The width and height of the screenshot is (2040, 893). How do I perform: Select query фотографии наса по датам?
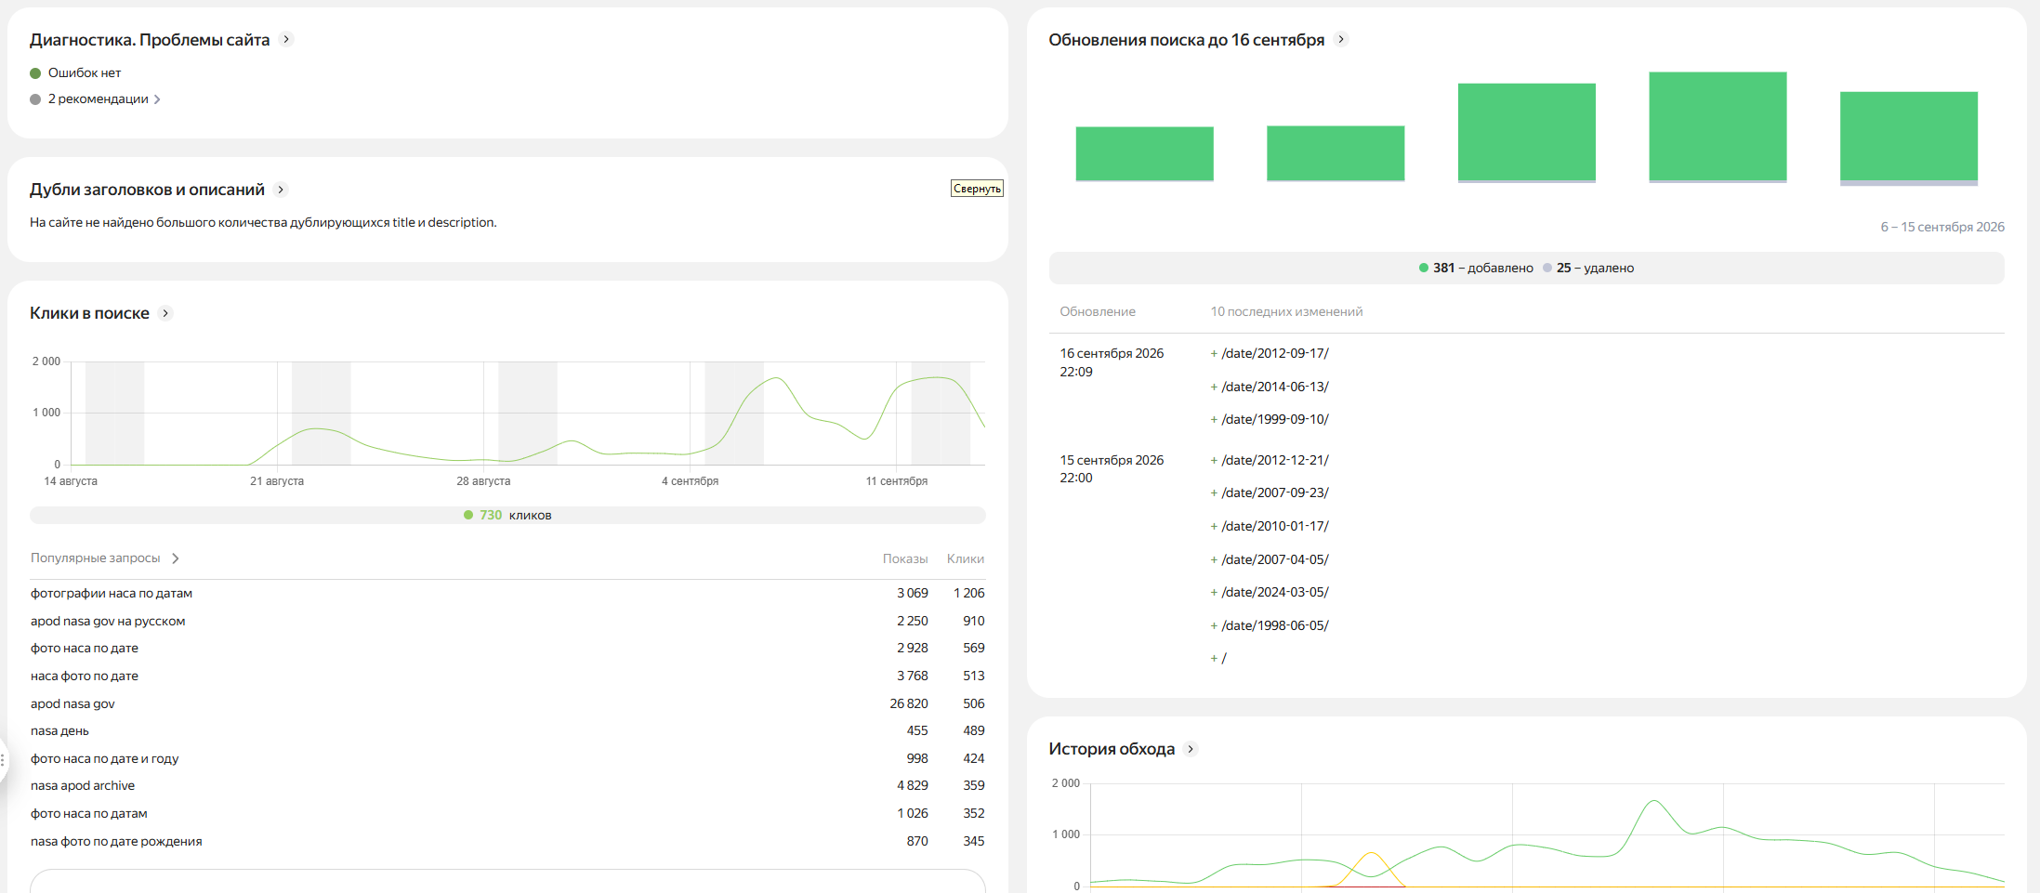(x=112, y=593)
